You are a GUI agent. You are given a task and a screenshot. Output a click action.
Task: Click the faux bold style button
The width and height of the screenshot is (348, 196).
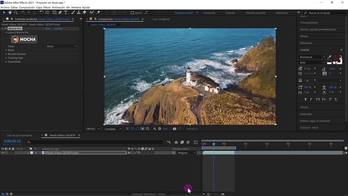306,99
